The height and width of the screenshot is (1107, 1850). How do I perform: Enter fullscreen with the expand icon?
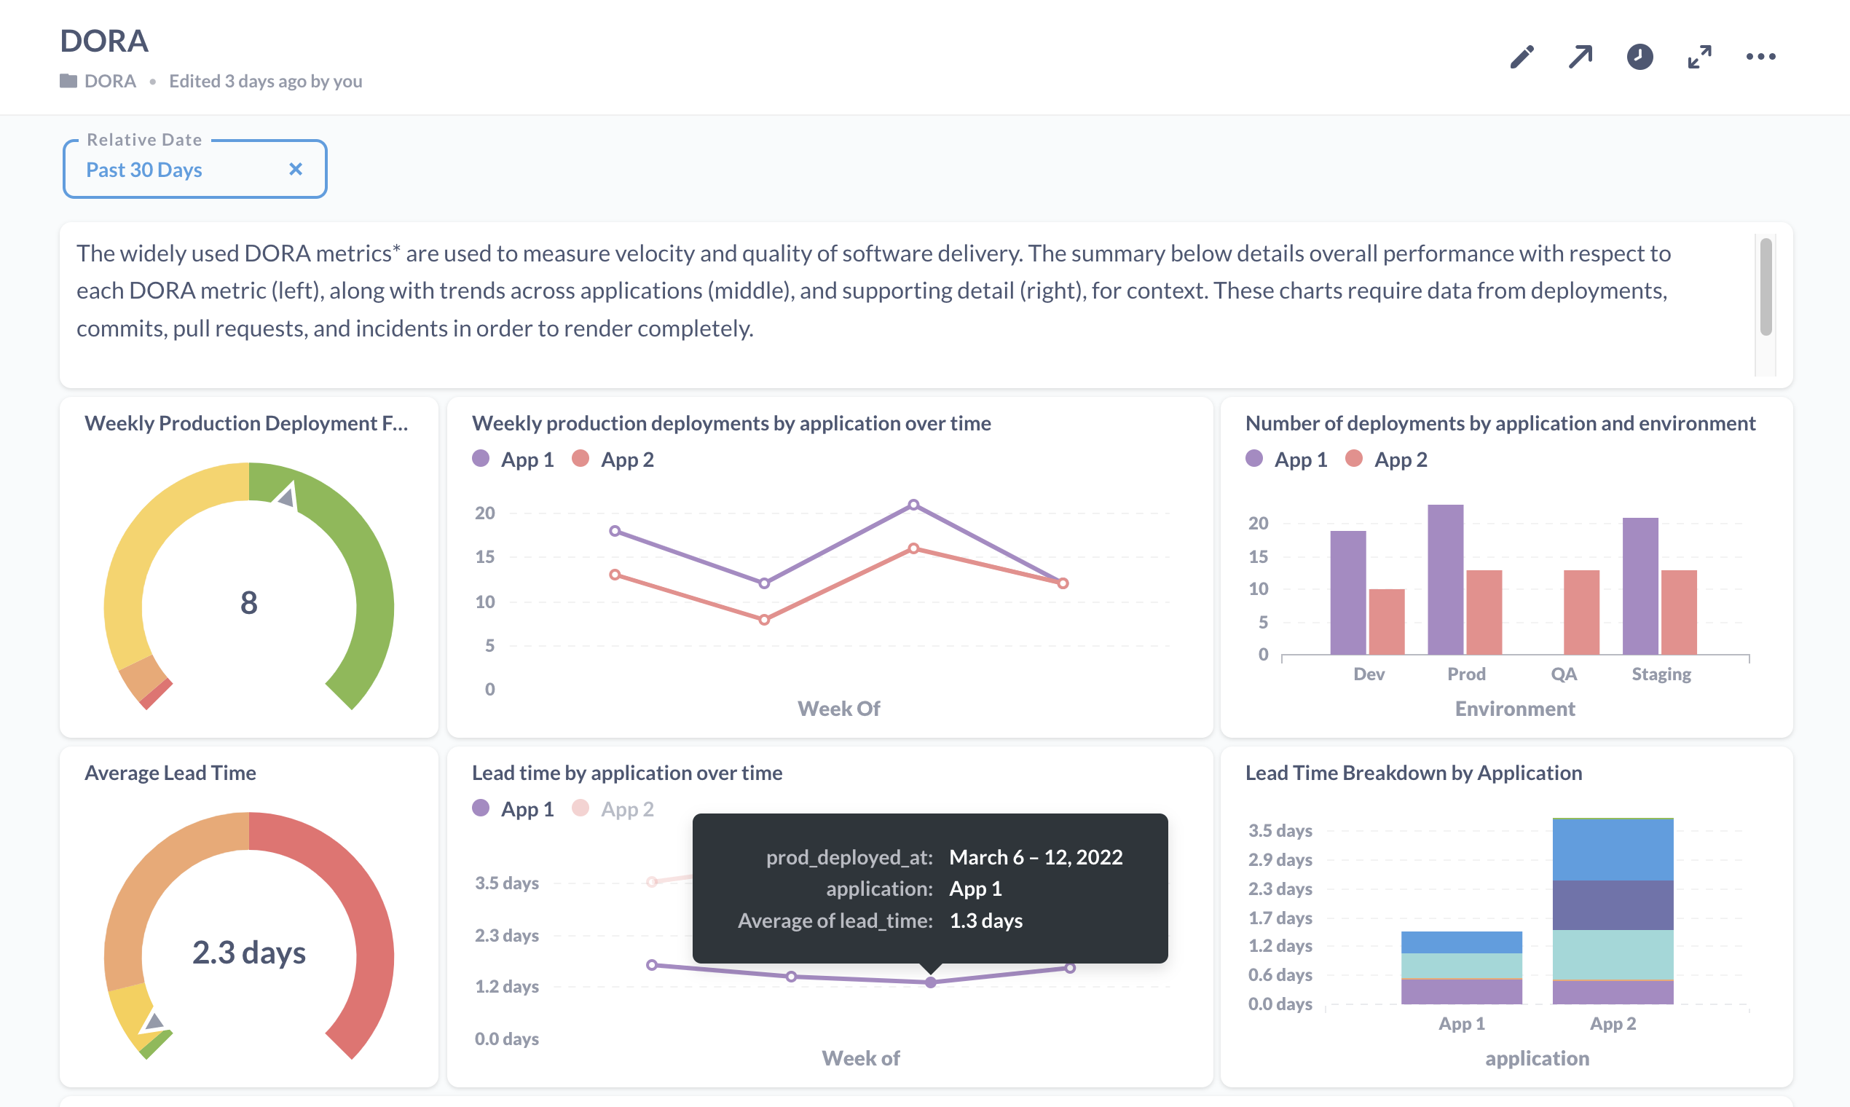click(x=1699, y=57)
